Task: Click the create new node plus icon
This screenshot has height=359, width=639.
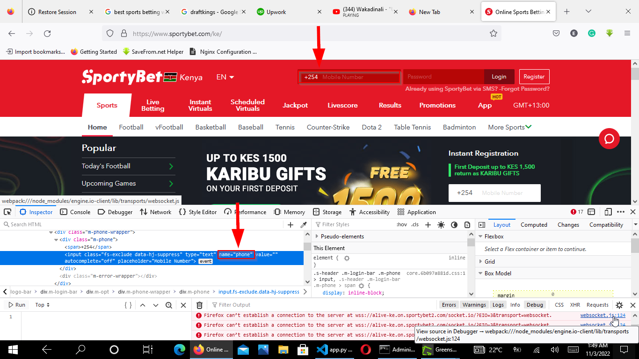Action: (290, 225)
